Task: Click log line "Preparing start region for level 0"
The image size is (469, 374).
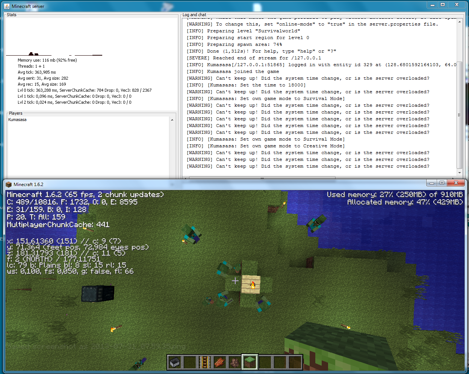Action: [x=248, y=38]
